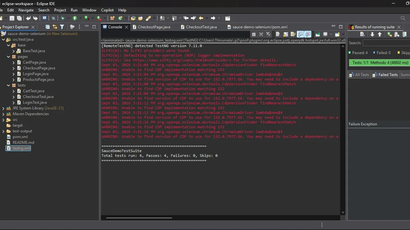410x230 pixels.
Task: Click the console horizontal scrollbar
Action: (x=139, y=217)
